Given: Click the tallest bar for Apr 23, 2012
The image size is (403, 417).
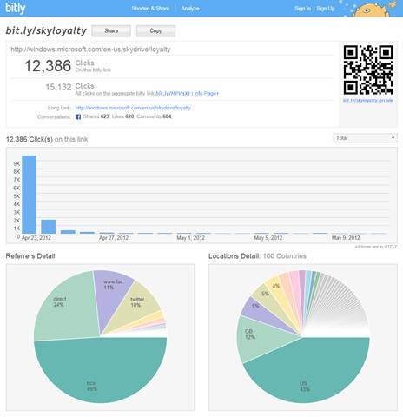Looking at the screenshot, I should coord(30,195).
